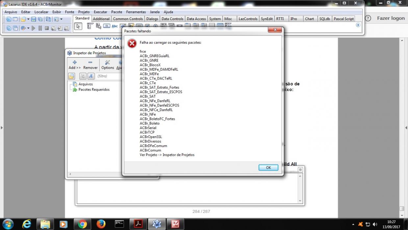Open the Executar menu
The height and width of the screenshot is (230, 408).
coord(100,12)
